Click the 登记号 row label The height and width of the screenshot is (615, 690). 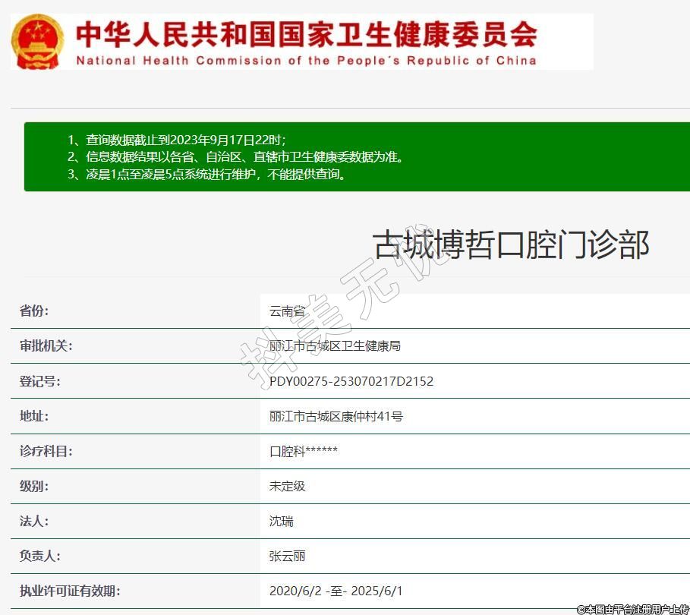39,381
